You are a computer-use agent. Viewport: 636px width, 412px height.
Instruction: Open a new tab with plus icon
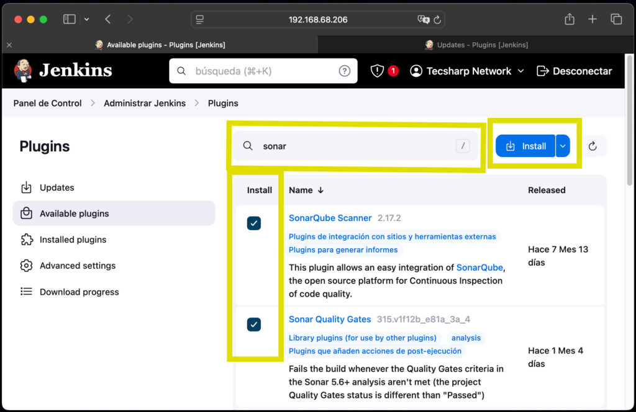click(x=592, y=19)
